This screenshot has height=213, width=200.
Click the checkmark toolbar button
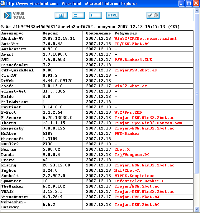[153, 15]
